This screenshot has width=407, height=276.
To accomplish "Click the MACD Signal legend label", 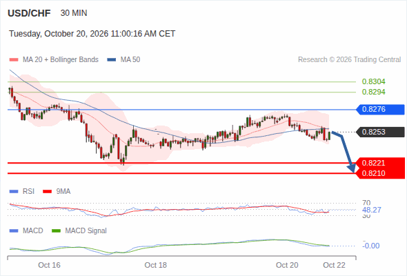I will (x=86, y=231).
